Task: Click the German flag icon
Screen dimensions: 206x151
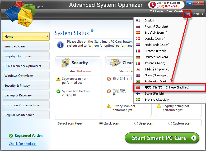Action: tap(138, 57)
